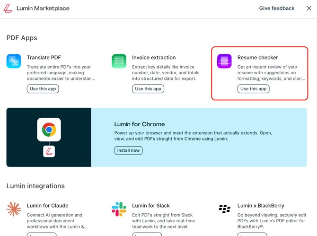This screenshot has width=317, height=236.
Task: Click the Lumin for Slack icon
Action: [119, 209]
